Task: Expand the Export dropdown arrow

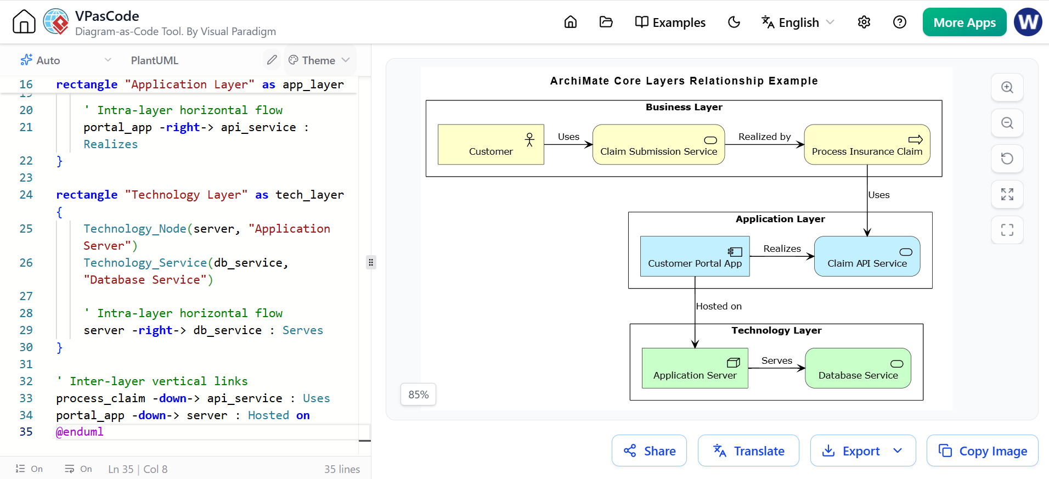Action: click(898, 451)
